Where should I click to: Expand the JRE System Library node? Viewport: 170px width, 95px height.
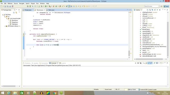[5, 26]
